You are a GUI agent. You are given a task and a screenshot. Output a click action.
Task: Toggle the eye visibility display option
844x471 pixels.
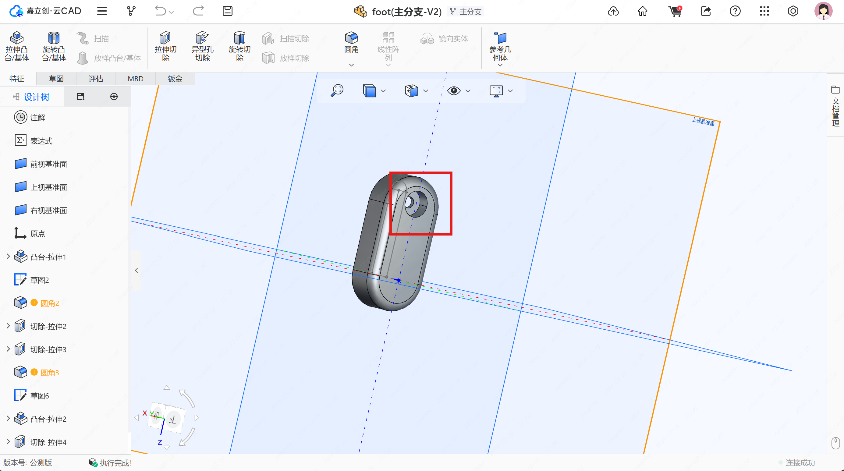(454, 91)
